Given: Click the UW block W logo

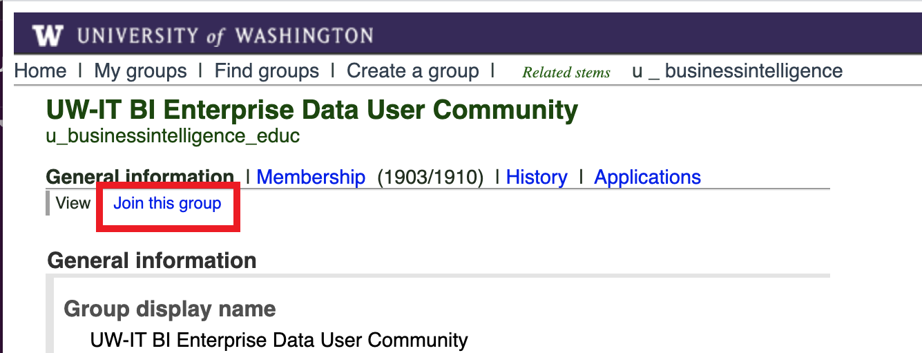Looking at the screenshot, I should point(48,35).
